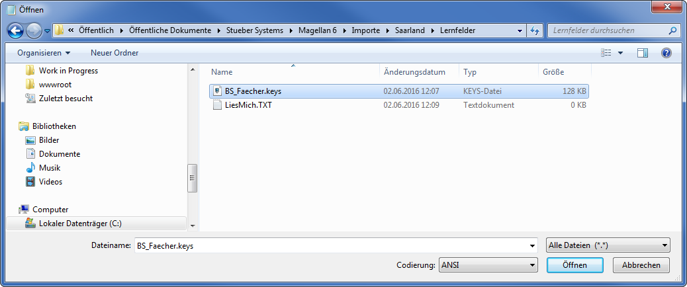Viewport: 687px width, 287px height.
Task: Expand the Codierung ANSI dropdown
Action: pyautogui.click(x=532, y=265)
